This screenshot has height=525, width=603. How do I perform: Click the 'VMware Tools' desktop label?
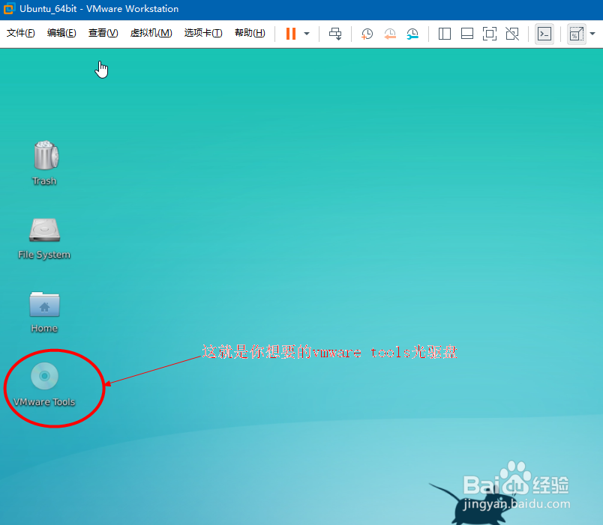tap(44, 402)
